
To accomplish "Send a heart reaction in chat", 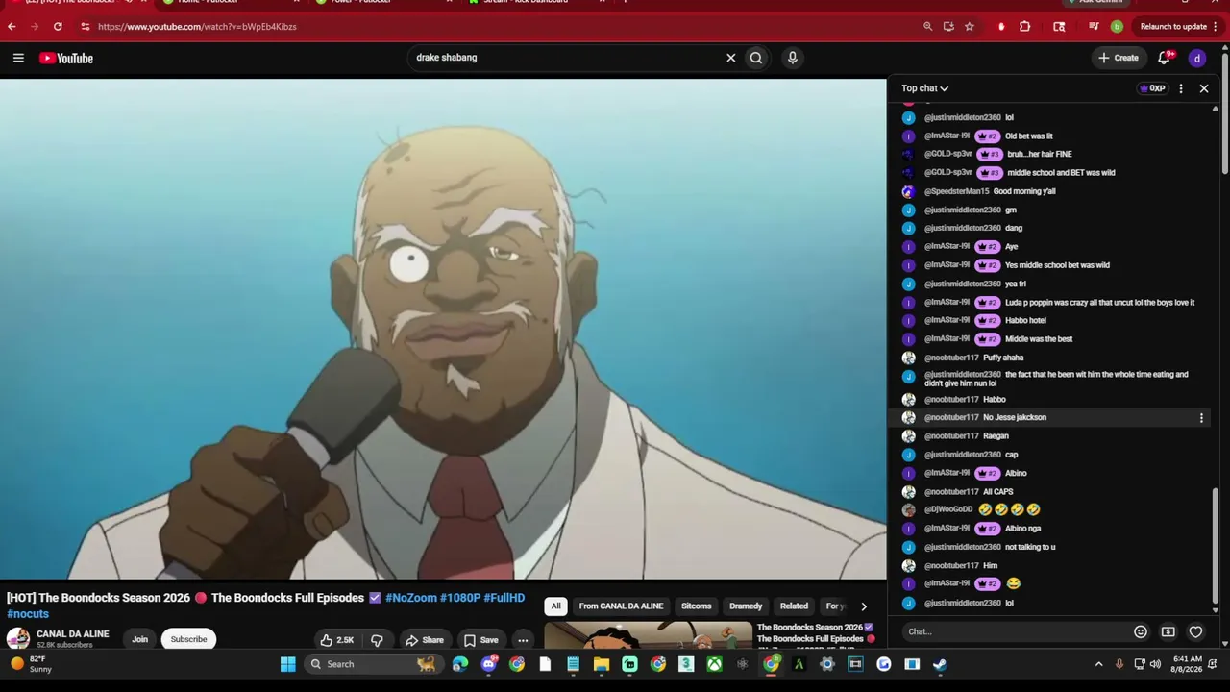I will coord(1196,631).
